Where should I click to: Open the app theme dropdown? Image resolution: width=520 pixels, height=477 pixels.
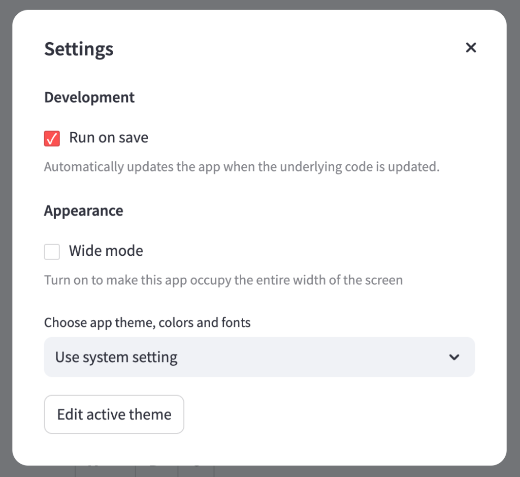[x=259, y=357]
